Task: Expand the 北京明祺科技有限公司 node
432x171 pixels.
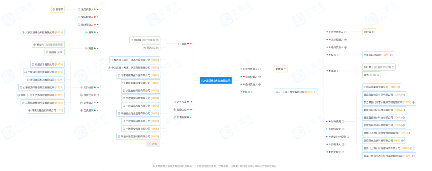Action: click(124, 83)
